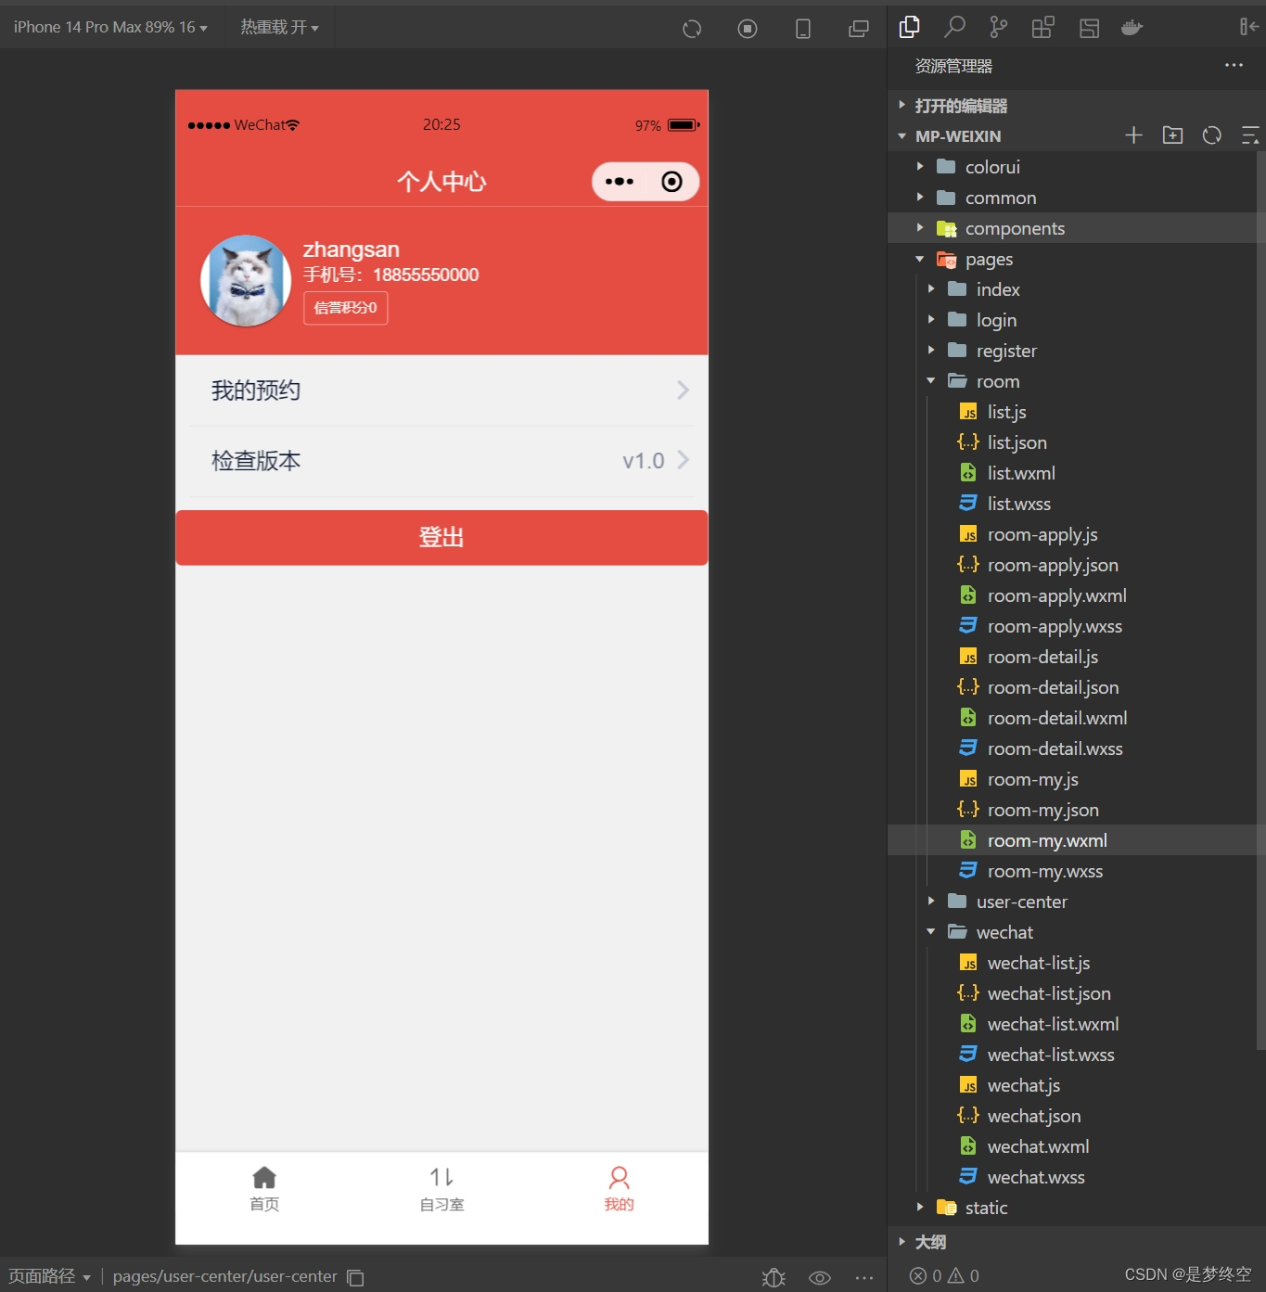The height and width of the screenshot is (1292, 1266).
Task: Open the search magnifier icon
Action: [x=954, y=27]
